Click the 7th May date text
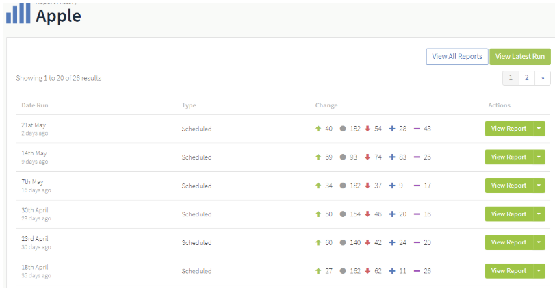This screenshot has height=293, width=555. 32,182
